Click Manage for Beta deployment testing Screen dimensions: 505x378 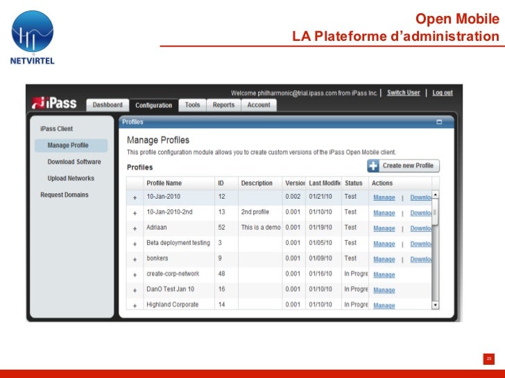384,244
